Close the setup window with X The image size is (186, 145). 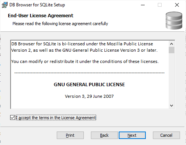click(177, 5)
